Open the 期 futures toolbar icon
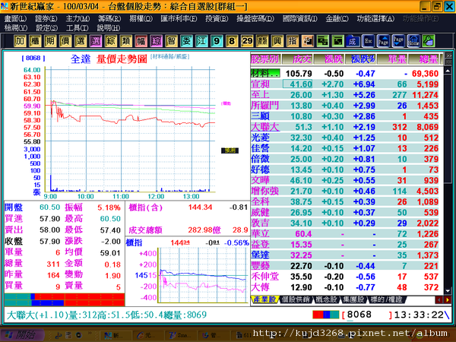The width and height of the screenshot is (456, 342). [x=50, y=41]
